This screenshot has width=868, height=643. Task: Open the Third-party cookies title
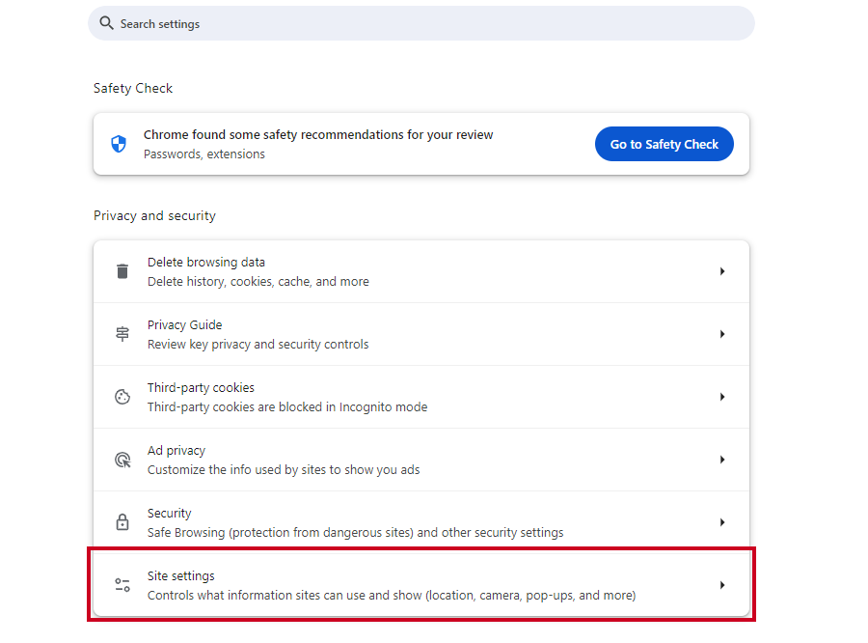click(201, 387)
